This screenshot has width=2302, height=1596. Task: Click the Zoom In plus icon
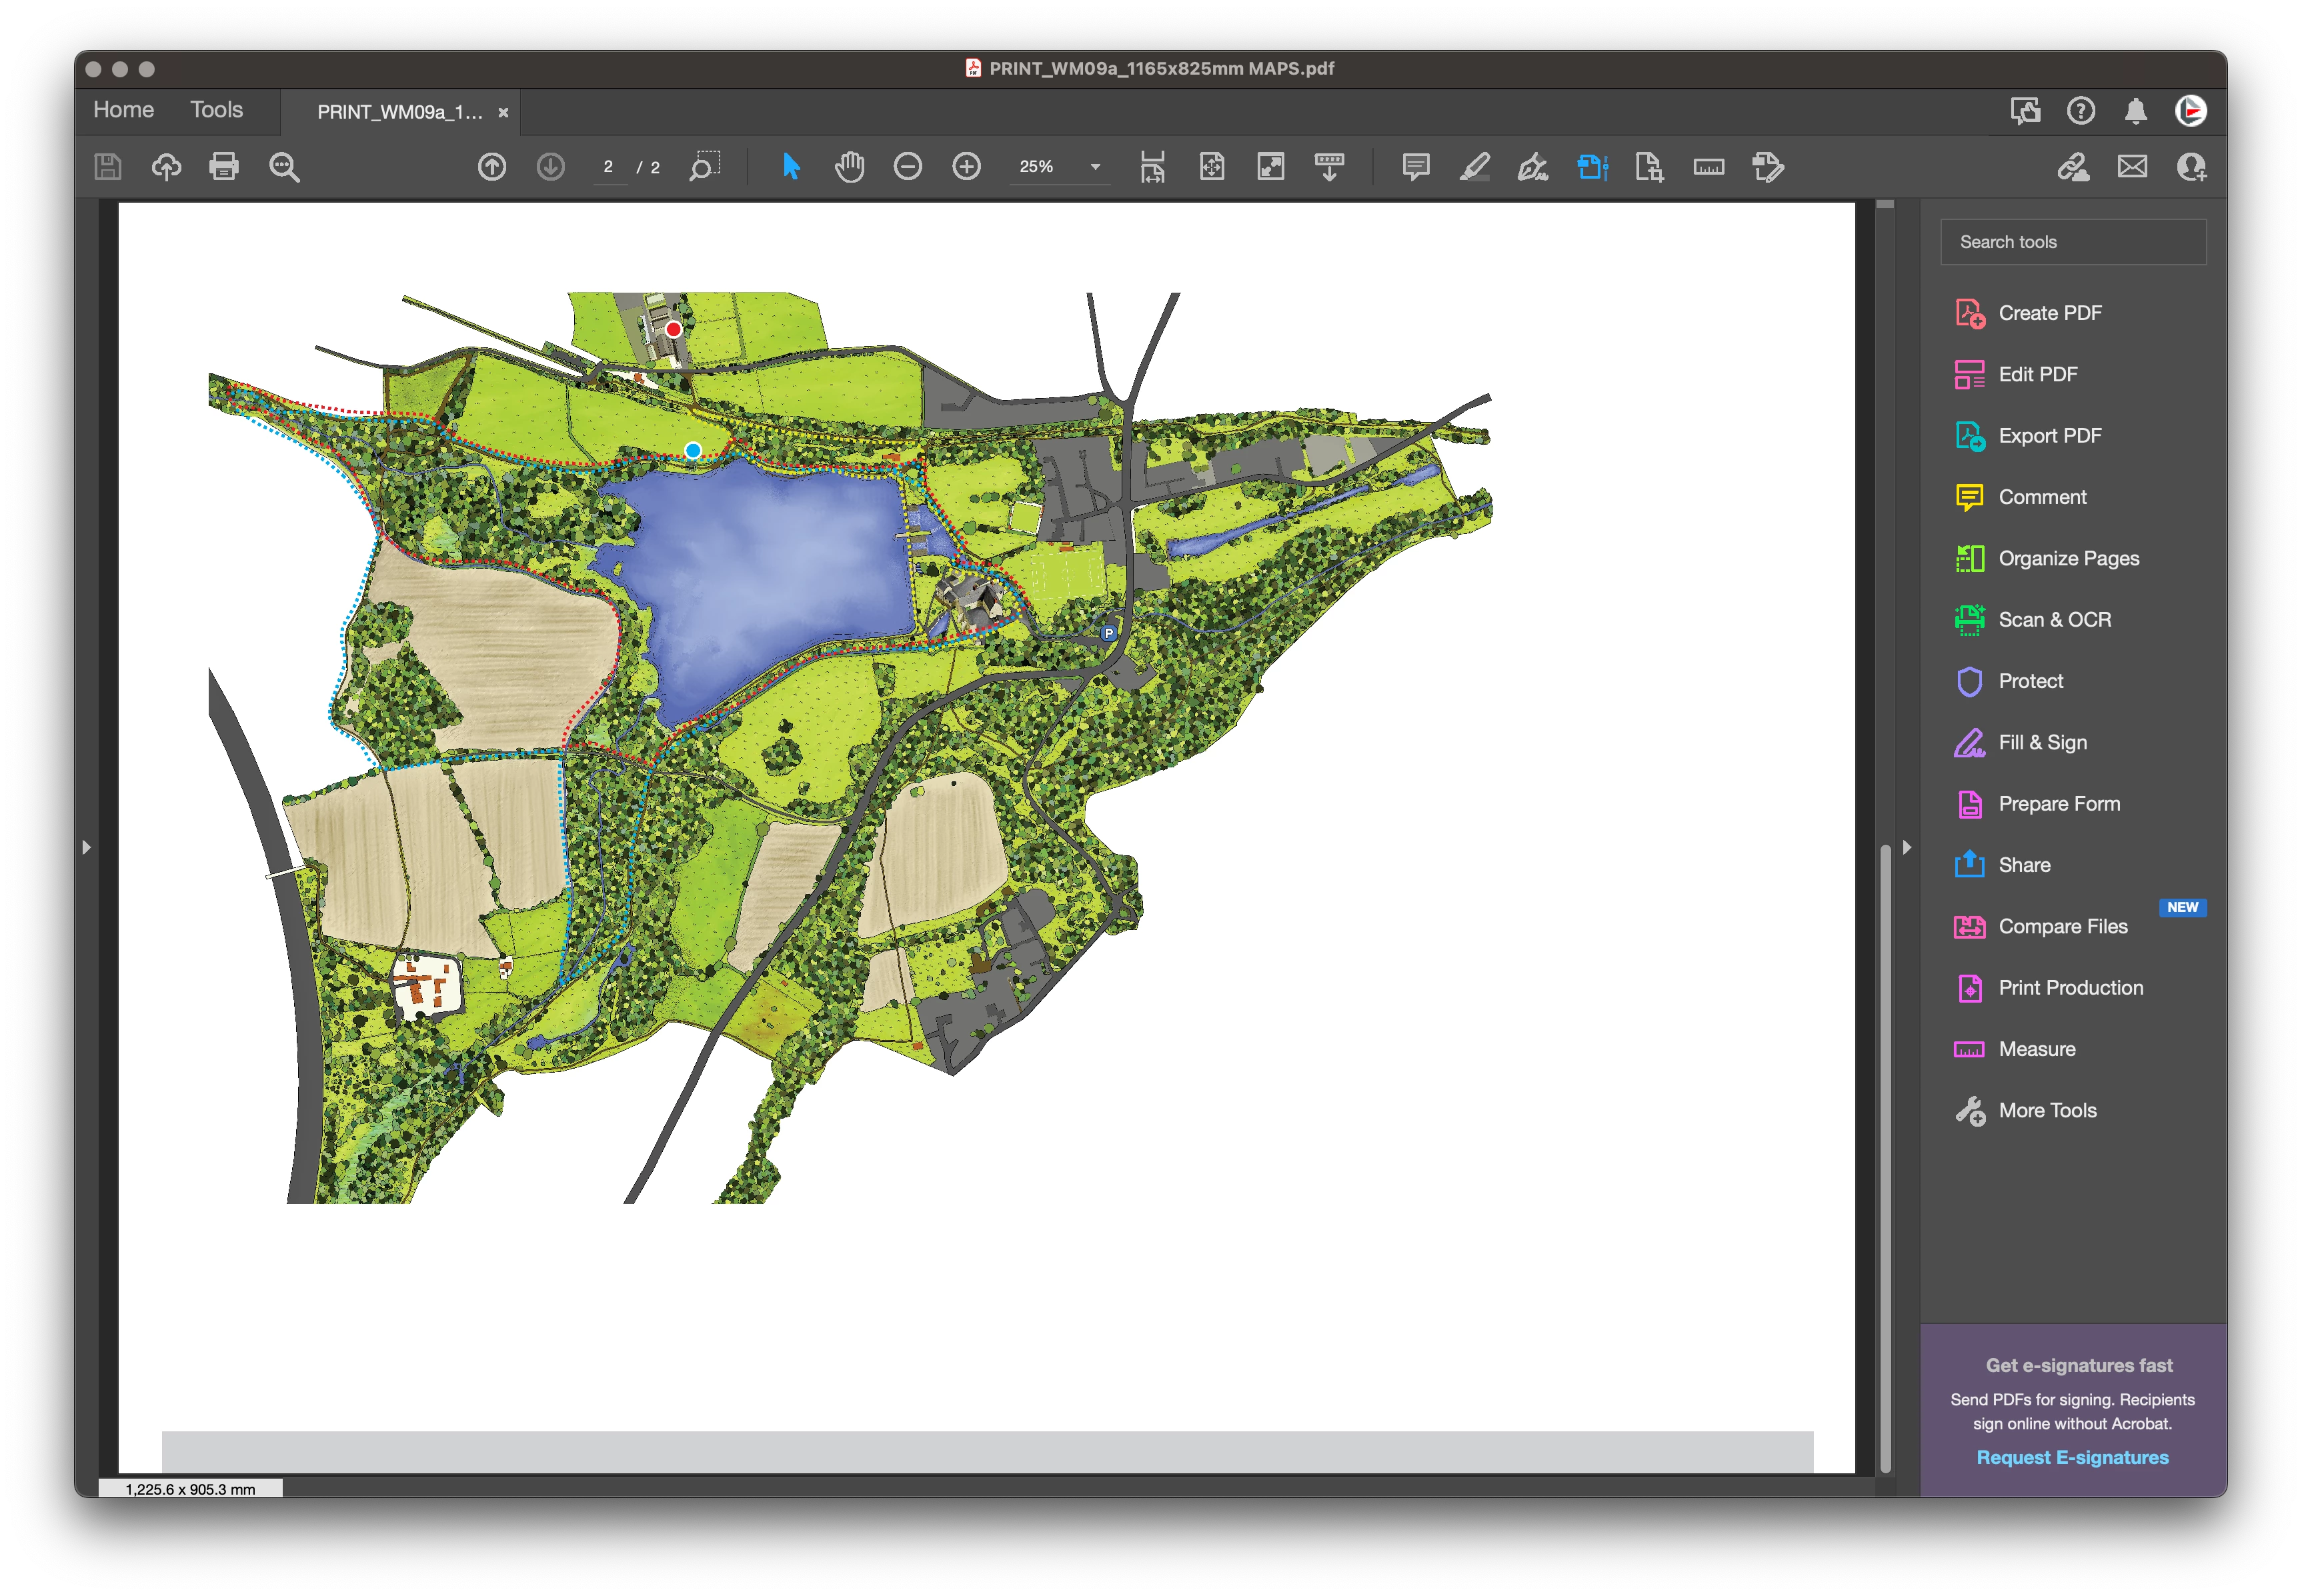pos(966,167)
